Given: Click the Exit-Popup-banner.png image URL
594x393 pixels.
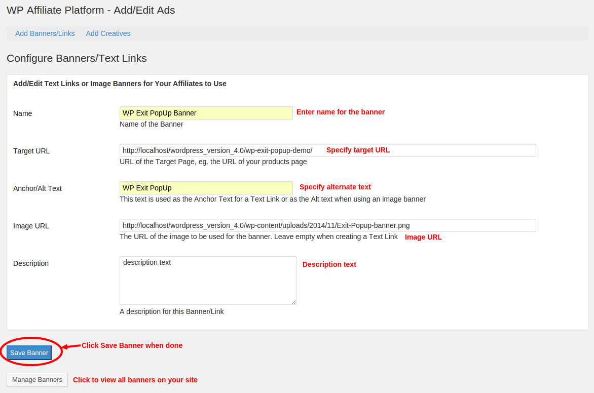Looking at the screenshot, I should (265, 225).
